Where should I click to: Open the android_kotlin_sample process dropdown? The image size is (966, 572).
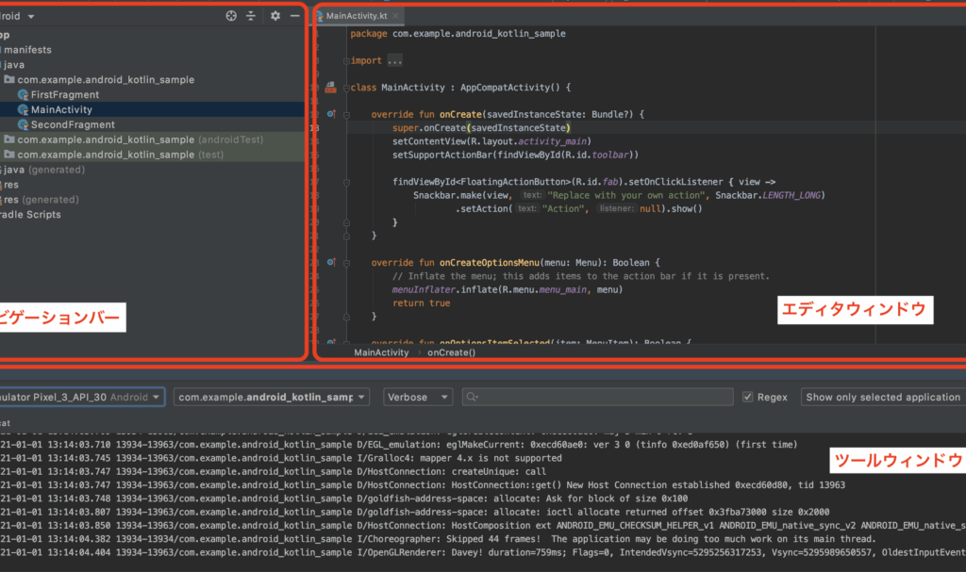pyautogui.click(x=272, y=398)
